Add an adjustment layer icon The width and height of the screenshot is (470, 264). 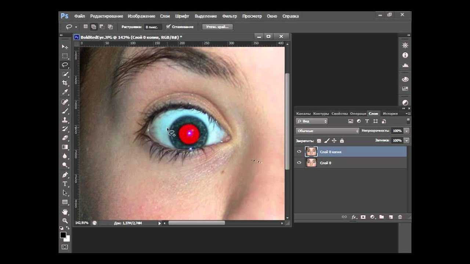(x=372, y=217)
